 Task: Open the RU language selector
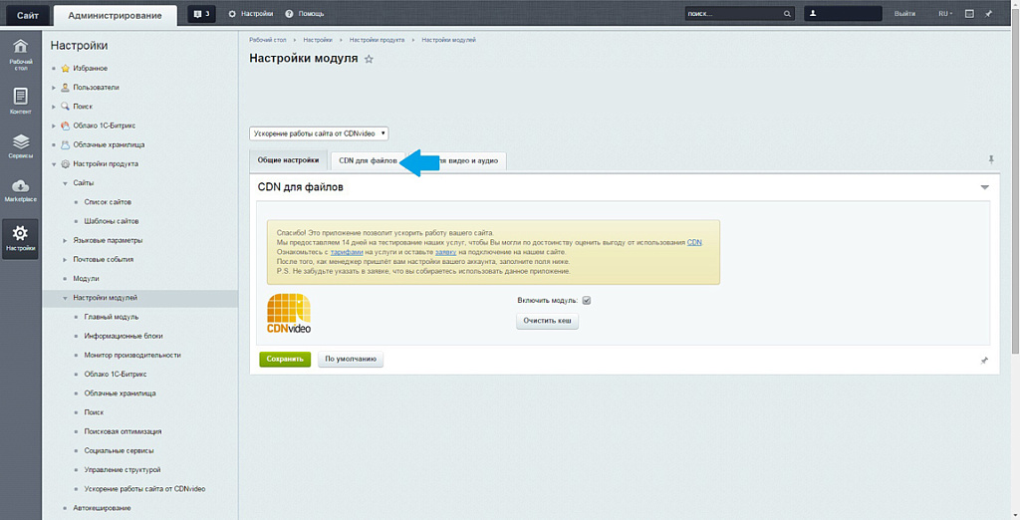(943, 14)
